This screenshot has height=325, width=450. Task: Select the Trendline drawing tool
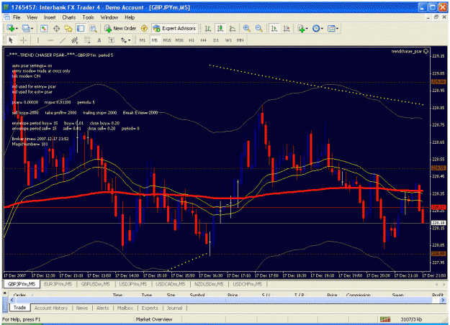[x=63, y=40]
